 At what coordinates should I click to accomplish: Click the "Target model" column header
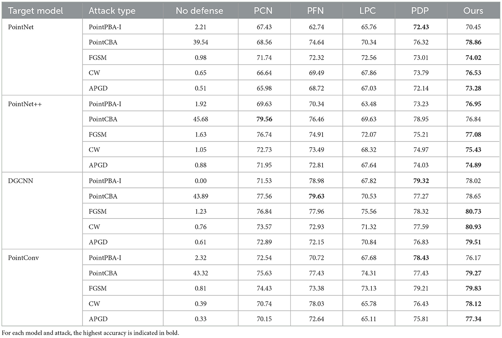pos(35,11)
